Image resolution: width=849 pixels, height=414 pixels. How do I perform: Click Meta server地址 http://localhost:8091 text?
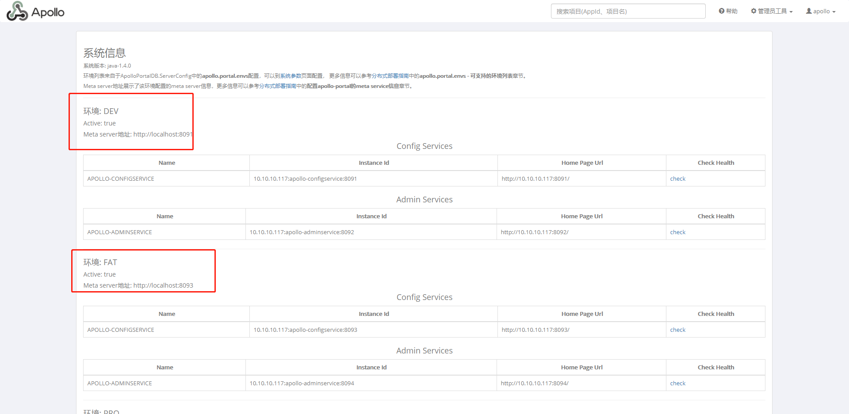(x=138, y=134)
